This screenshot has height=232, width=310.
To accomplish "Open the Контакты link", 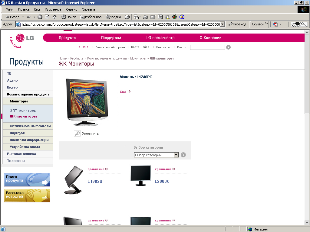I will 163,47.
